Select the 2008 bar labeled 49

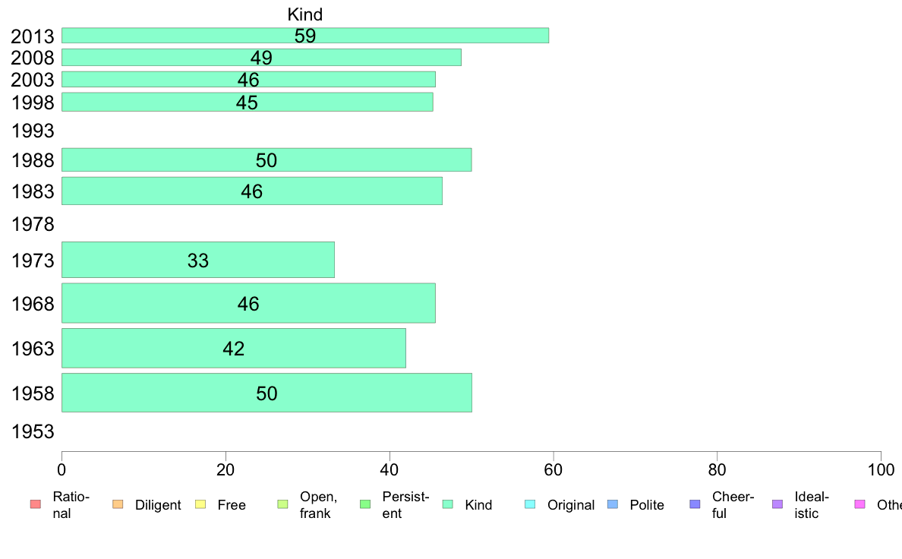pos(261,57)
